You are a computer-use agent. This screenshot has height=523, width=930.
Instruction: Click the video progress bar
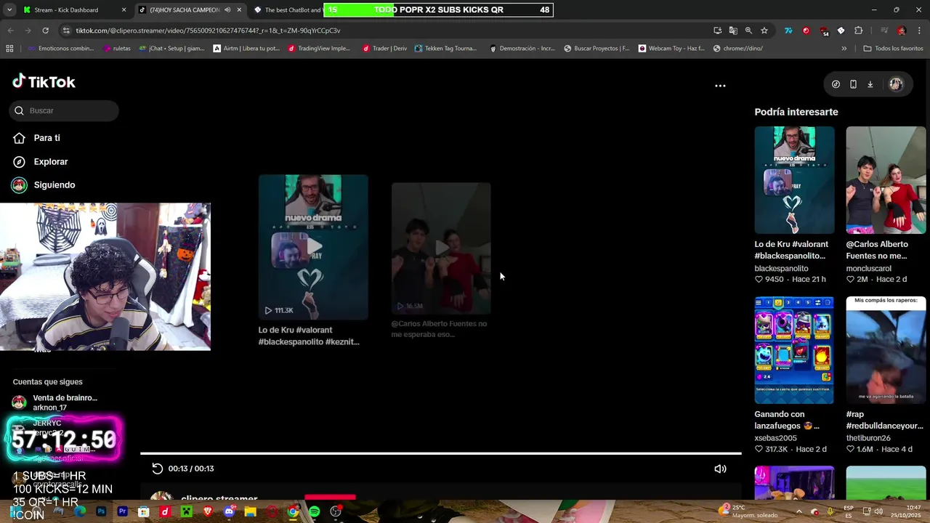[x=441, y=453]
